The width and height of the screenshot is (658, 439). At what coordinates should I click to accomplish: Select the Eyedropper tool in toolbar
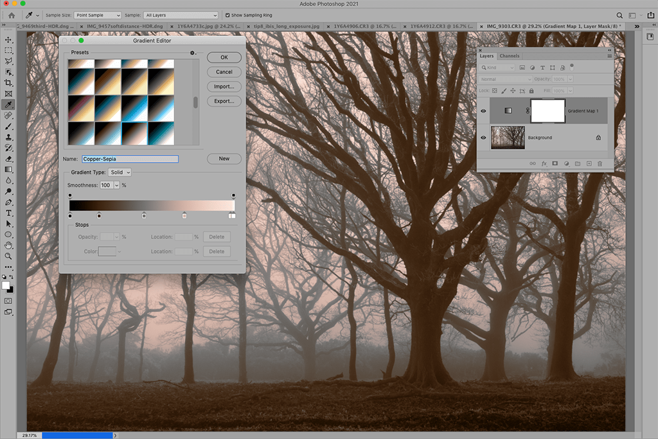tap(8, 105)
